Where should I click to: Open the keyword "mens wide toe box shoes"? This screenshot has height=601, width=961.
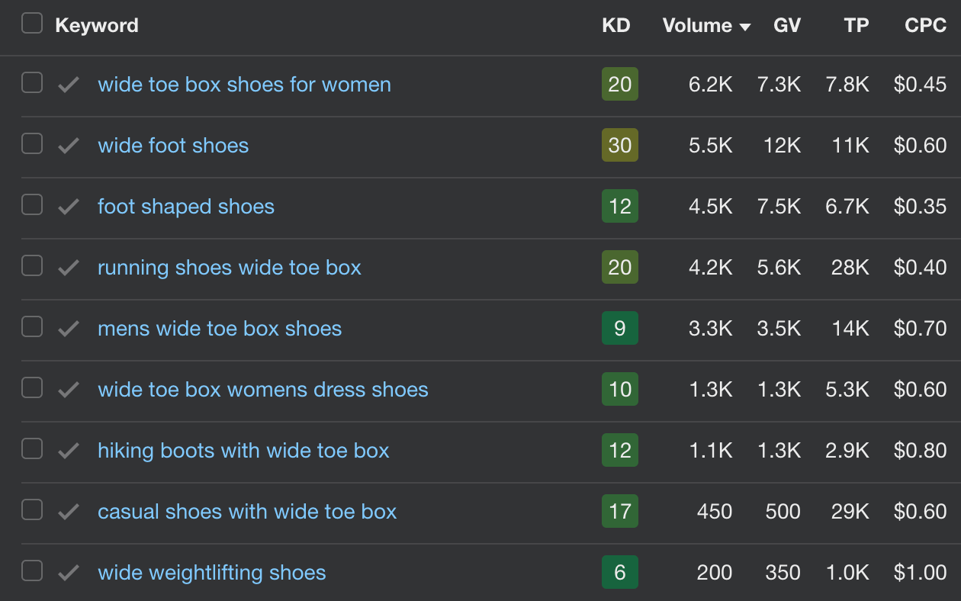pyautogui.click(x=220, y=328)
